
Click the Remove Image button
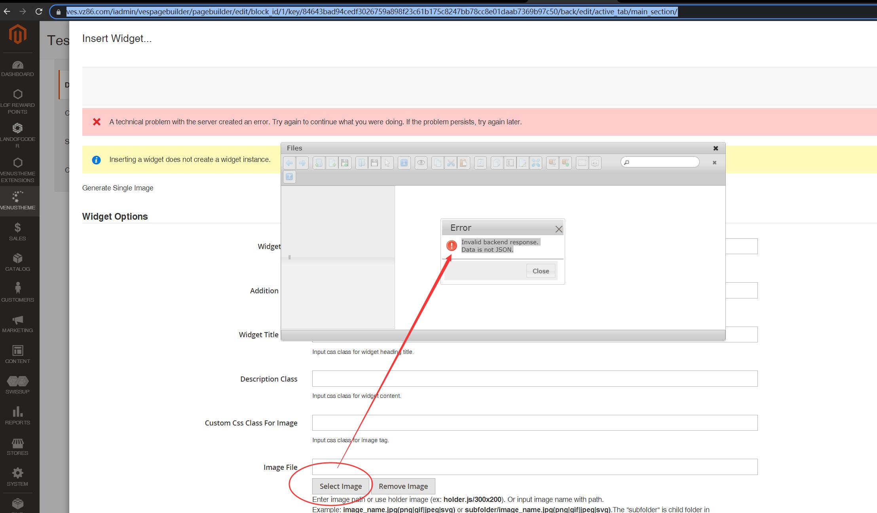point(403,486)
